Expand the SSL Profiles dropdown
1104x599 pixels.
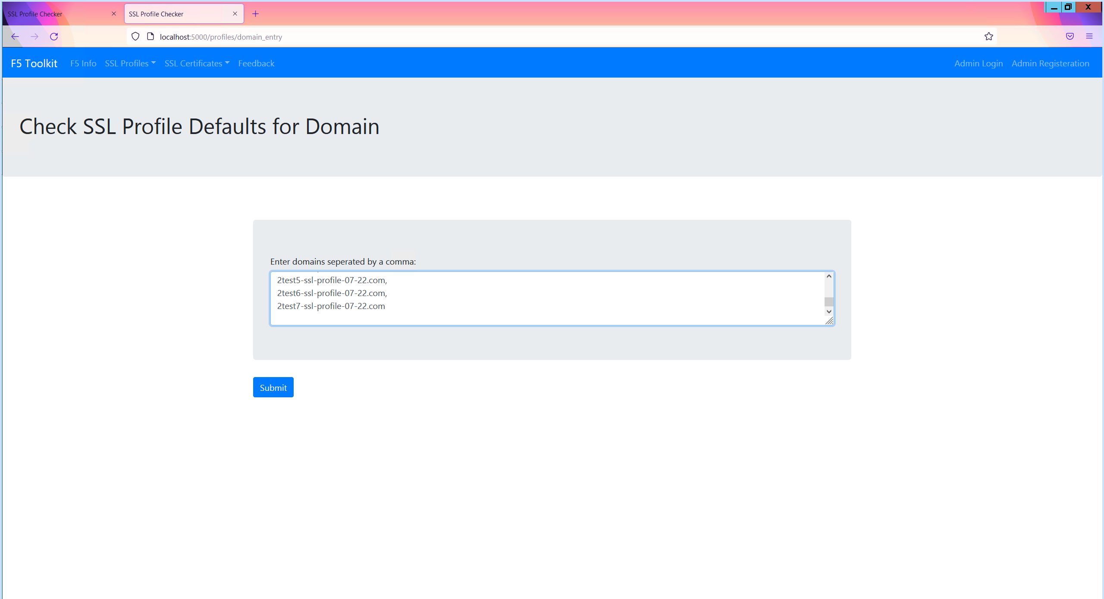coord(130,63)
